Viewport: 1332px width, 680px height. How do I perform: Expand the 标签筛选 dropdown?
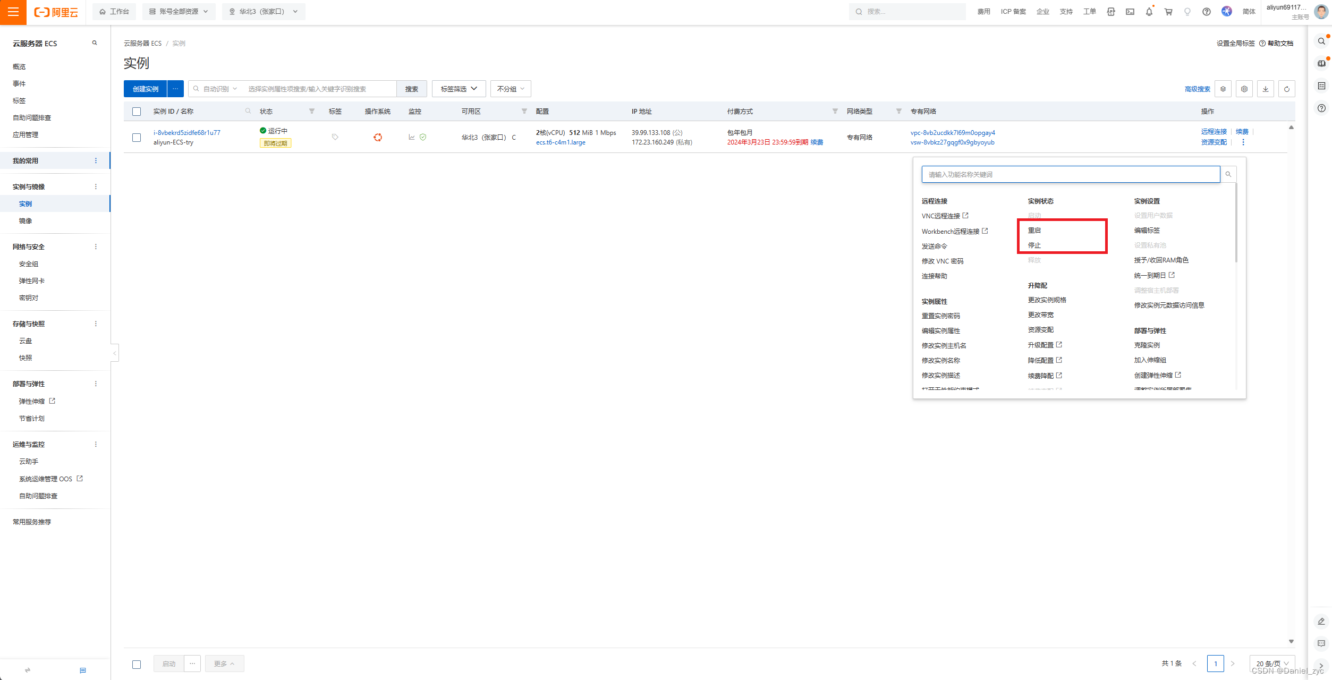(x=459, y=89)
